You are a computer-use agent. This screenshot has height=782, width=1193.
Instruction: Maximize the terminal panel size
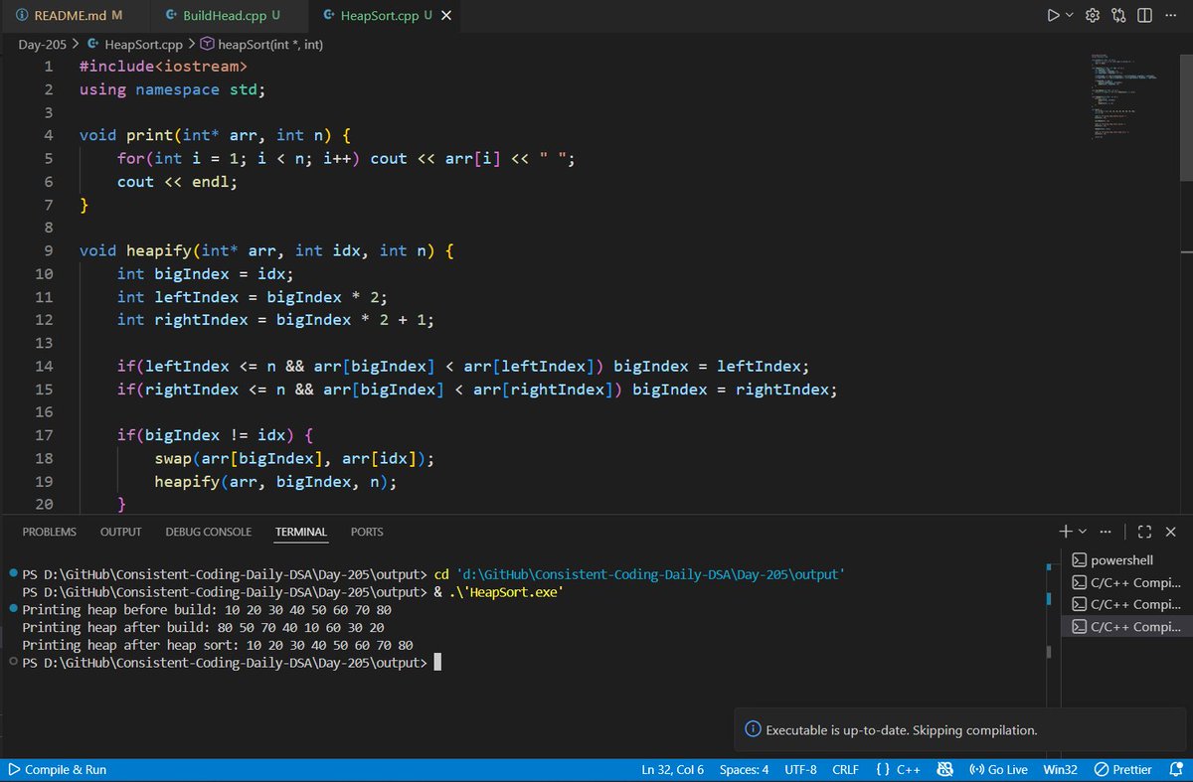1144,532
